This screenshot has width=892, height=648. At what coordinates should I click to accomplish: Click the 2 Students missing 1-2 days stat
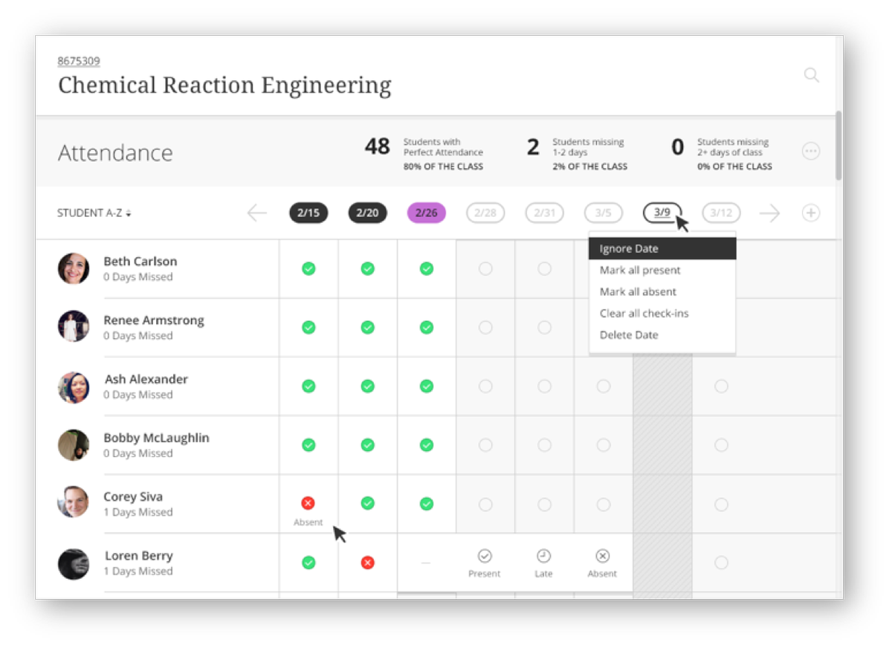[x=577, y=154]
